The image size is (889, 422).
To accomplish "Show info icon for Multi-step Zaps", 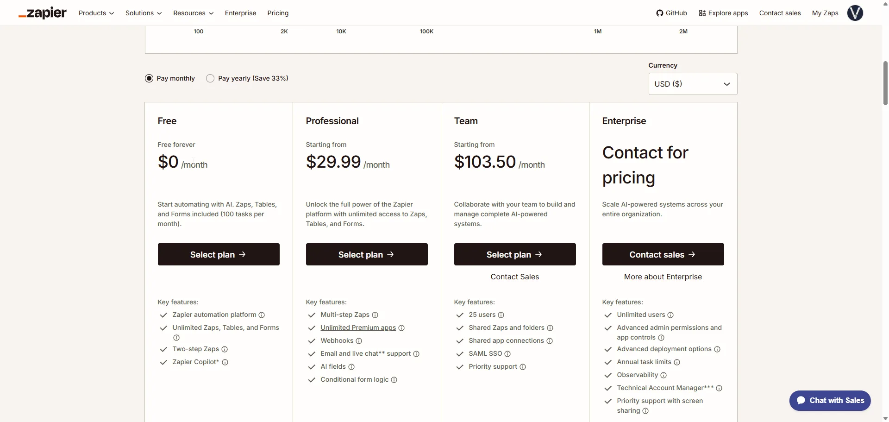I will (x=375, y=315).
